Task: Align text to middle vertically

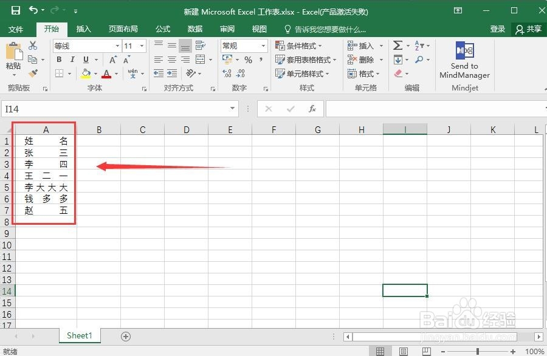Action: coord(171,46)
